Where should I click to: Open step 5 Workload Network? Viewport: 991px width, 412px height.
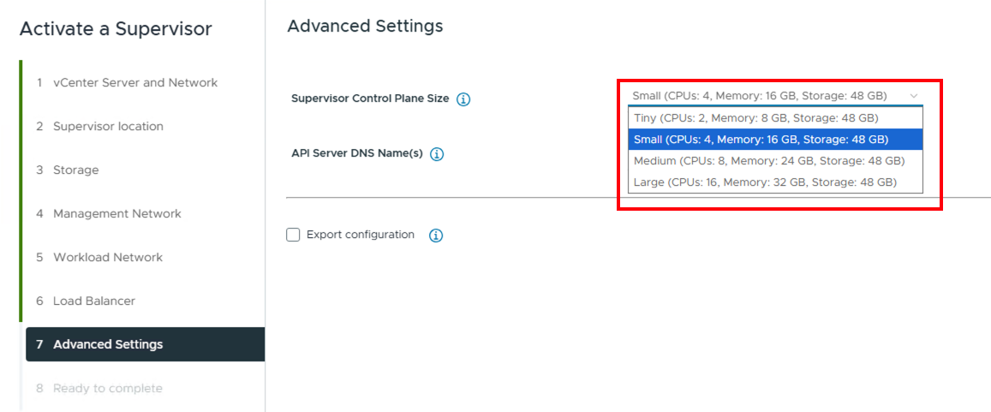pyautogui.click(x=108, y=258)
